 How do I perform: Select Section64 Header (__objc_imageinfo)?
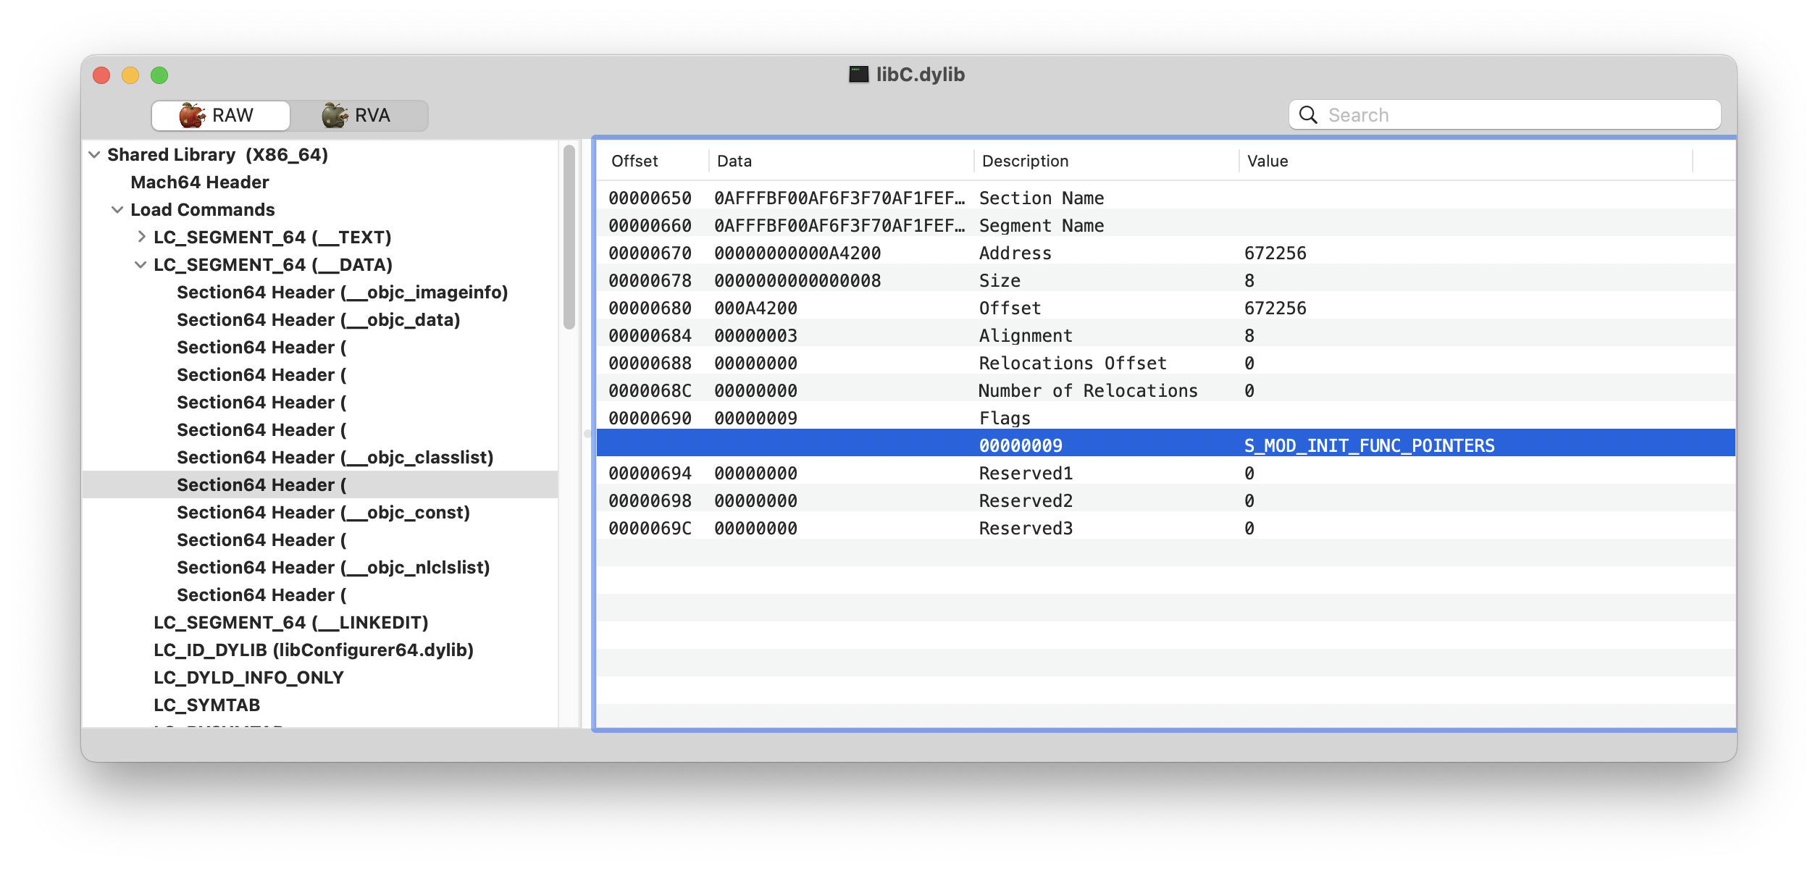click(342, 292)
